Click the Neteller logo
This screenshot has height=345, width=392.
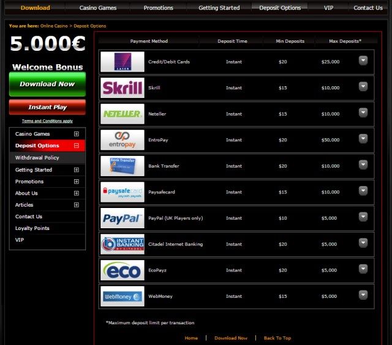[x=123, y=114]
